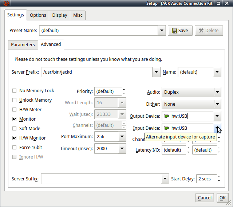Select the Advanced sub-tab

tap(51, 44)
